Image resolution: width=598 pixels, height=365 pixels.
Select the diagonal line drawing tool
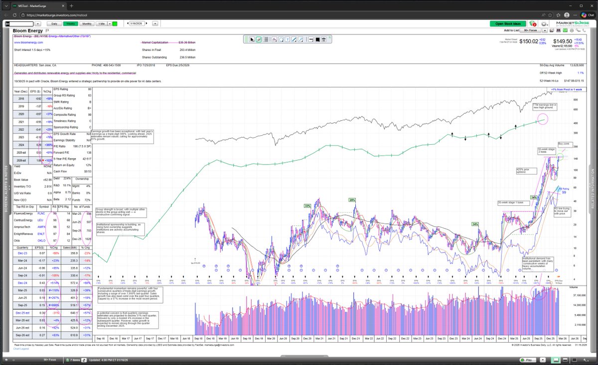tap(295, 39)
